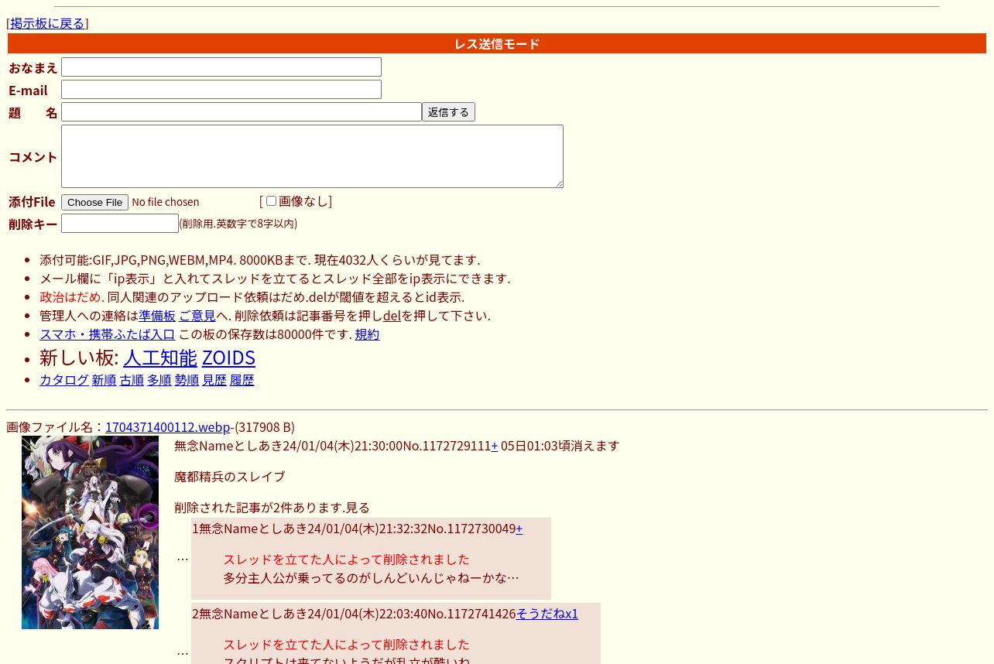
Task: Click the 05日01:03頃消えます expiry text
Action: coord(560,446)
